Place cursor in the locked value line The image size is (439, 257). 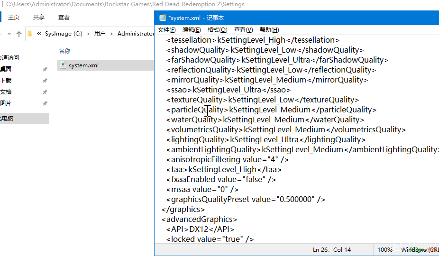[210, 239]
